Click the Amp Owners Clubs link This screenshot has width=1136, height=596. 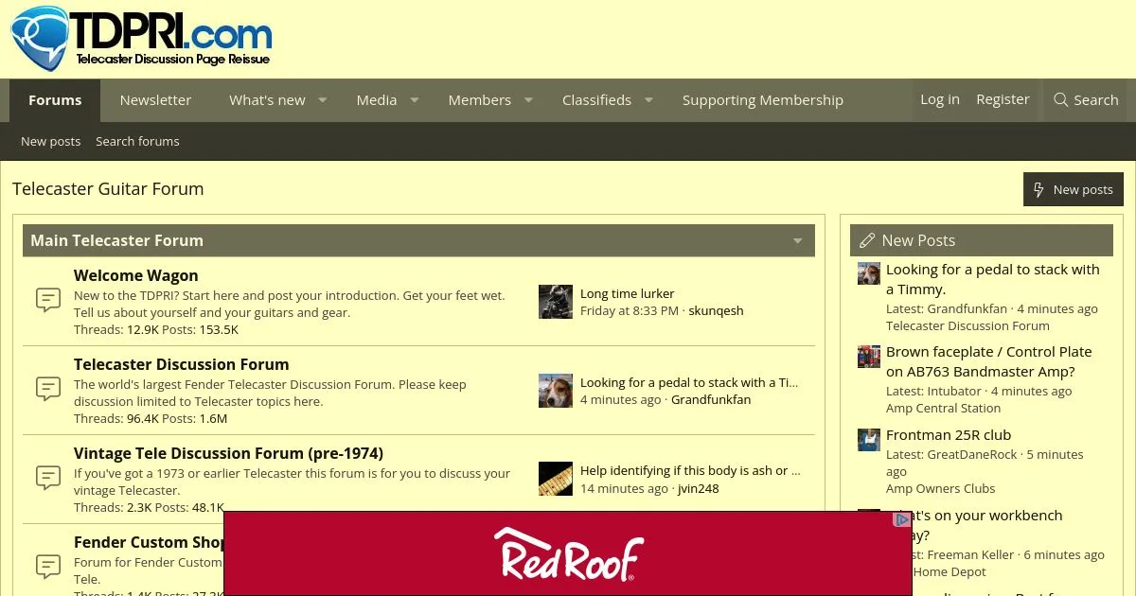941,488
